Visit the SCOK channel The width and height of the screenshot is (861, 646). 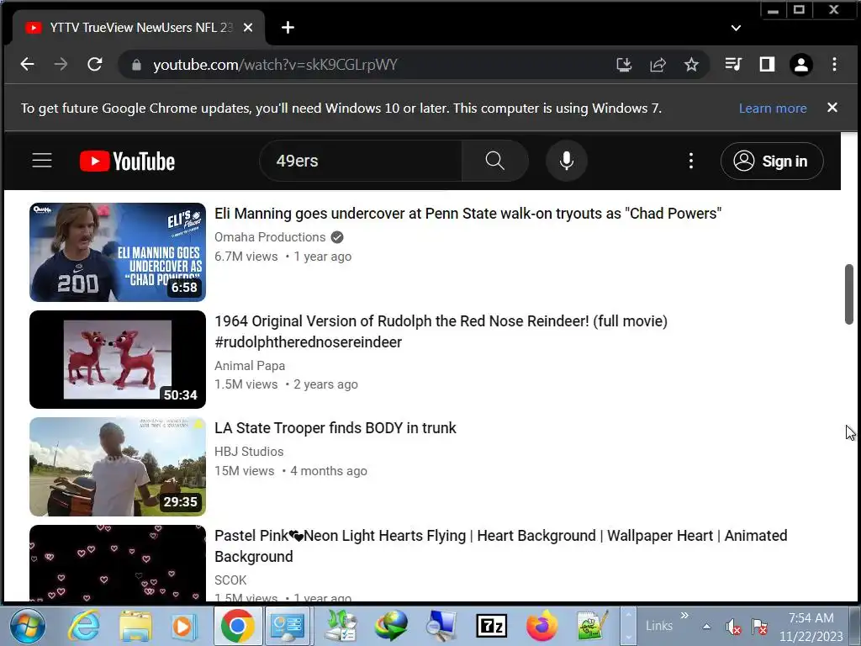pos(230,580)
